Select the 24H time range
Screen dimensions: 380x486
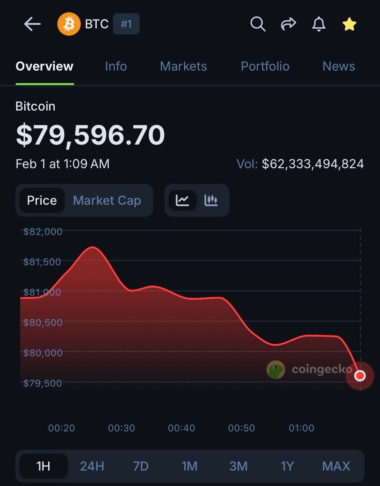92,466
